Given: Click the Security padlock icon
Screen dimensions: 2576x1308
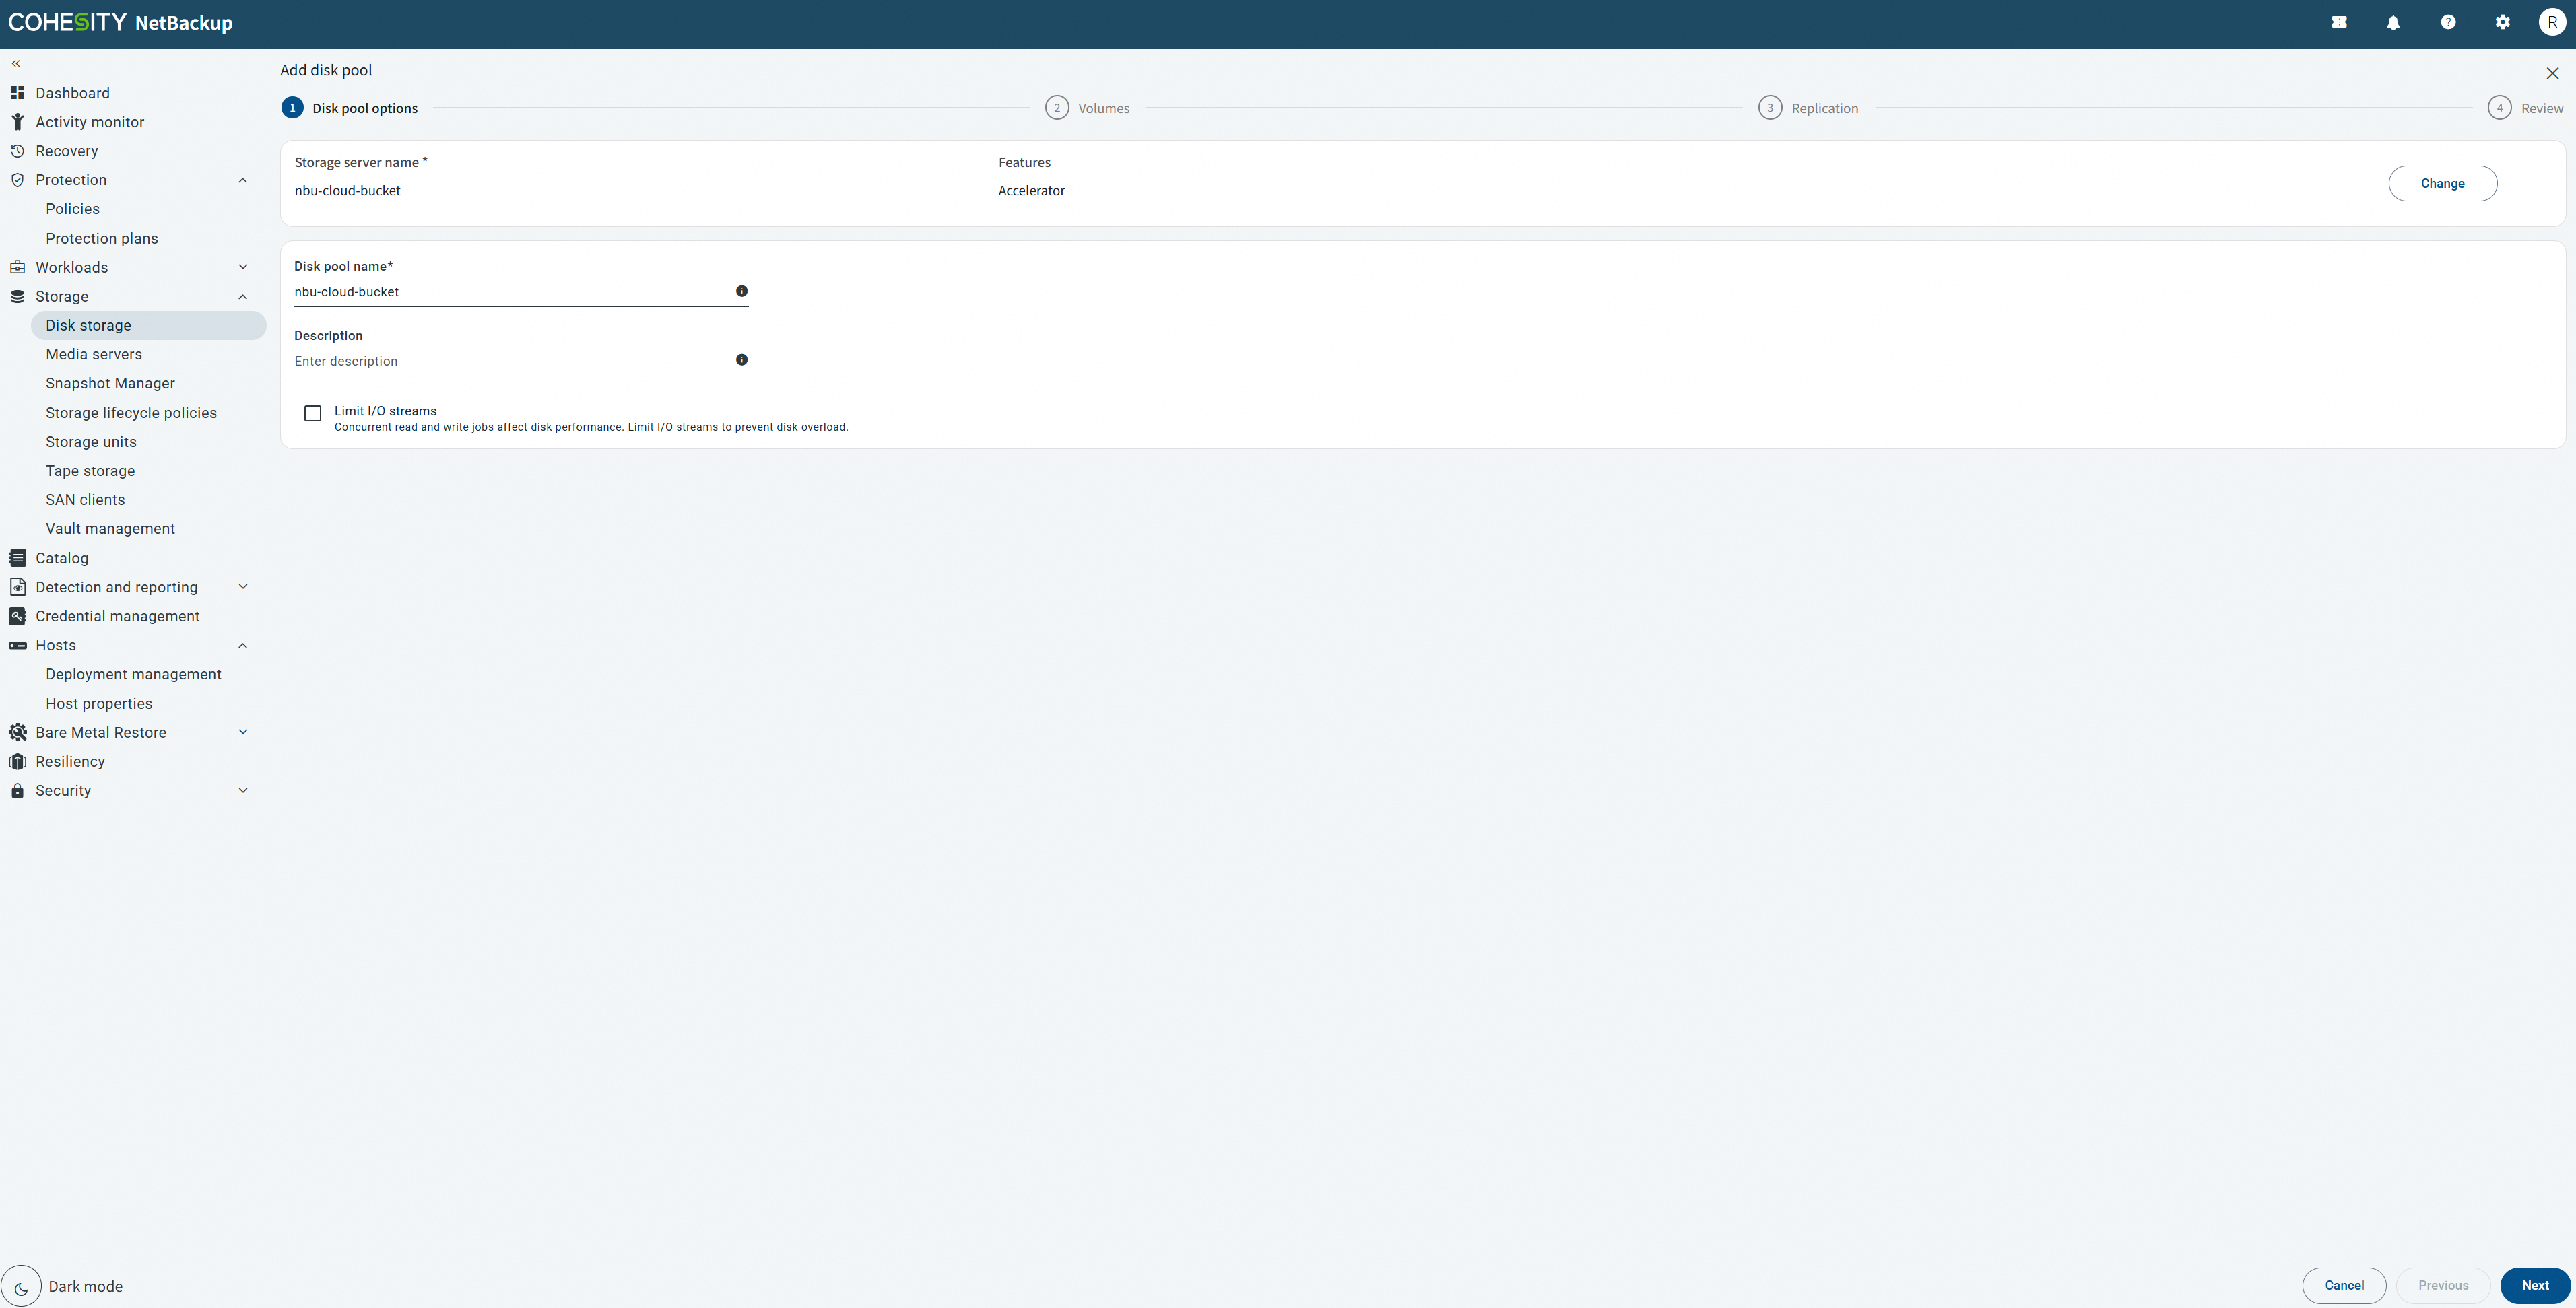Looking at the screenshot, I should 17,790.
